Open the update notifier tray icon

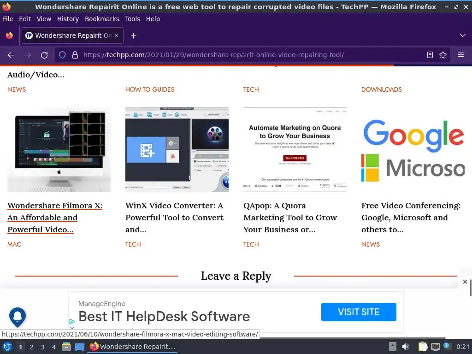point(447,346)
